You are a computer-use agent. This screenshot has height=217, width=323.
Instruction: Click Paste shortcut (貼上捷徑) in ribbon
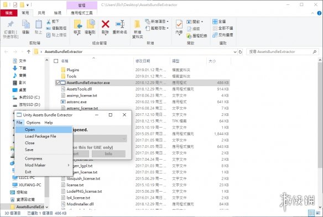click(x=56, y=35)
